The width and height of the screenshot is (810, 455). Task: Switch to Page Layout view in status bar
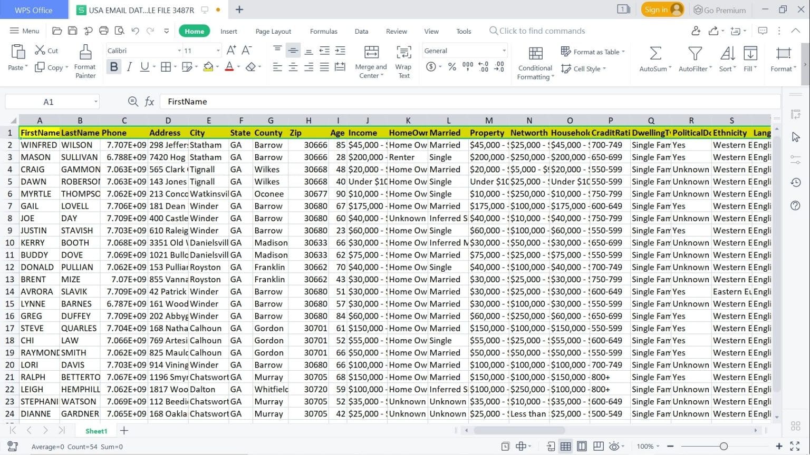point(582,446)
